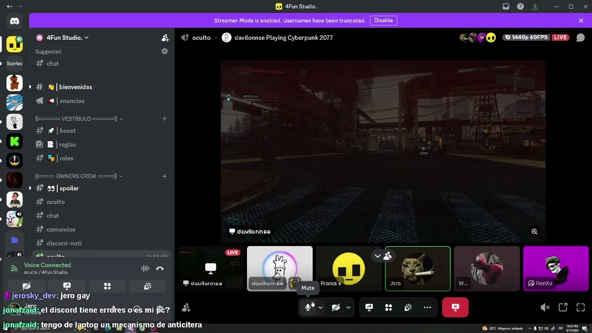Open the stream chat bubble icon
The image size is (592, 333).
click(580, 37)
